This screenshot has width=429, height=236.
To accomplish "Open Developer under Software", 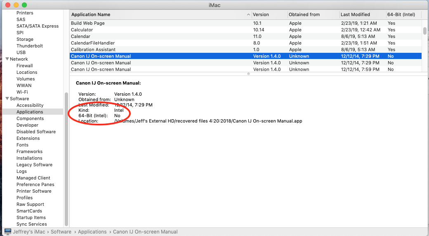I will tap(27, 125).
